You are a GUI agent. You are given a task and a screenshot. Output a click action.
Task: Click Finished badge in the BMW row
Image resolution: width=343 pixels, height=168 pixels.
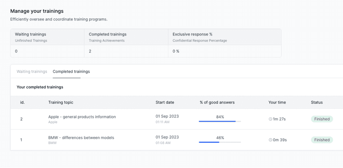(x=322, y=140)
